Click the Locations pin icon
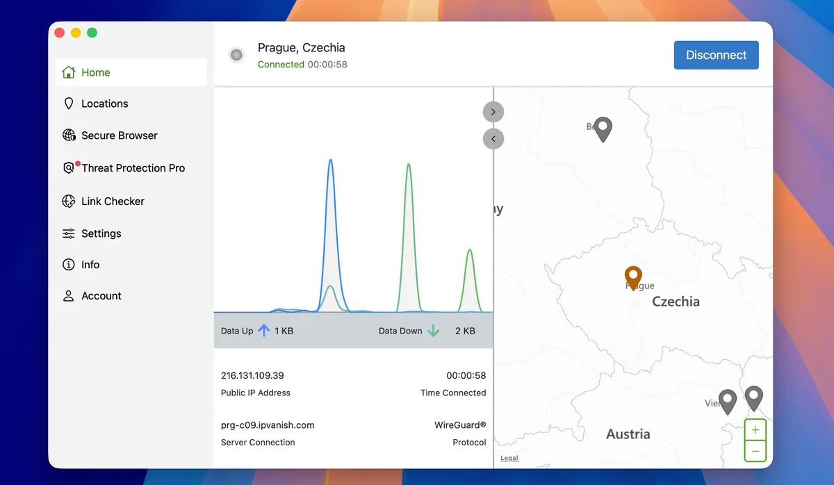 click(68, 104)
